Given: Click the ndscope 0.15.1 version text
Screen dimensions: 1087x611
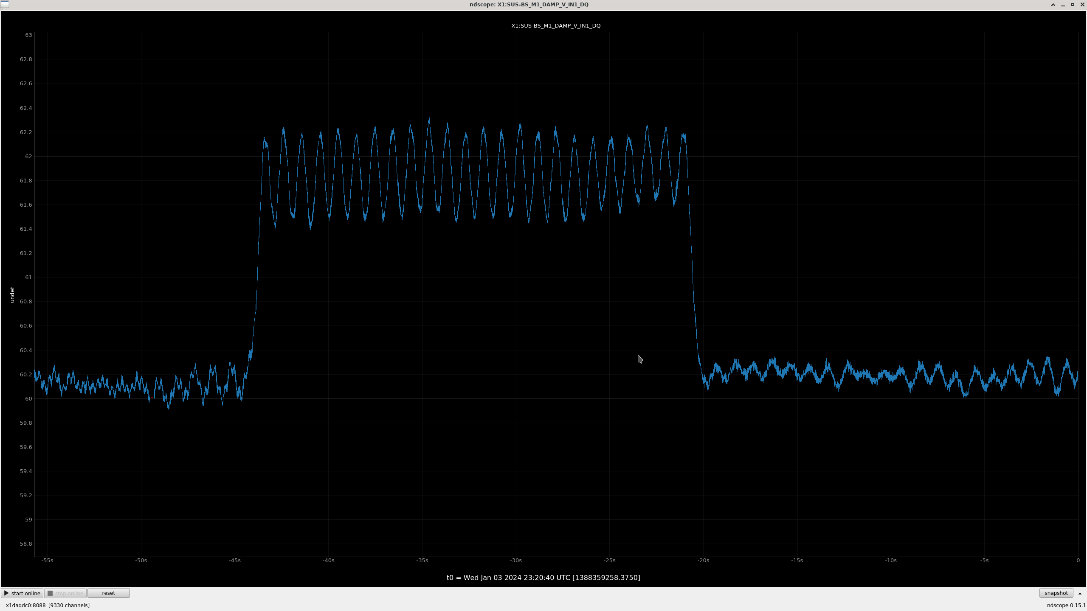Looking at the screenshot, I should 1066,605.
